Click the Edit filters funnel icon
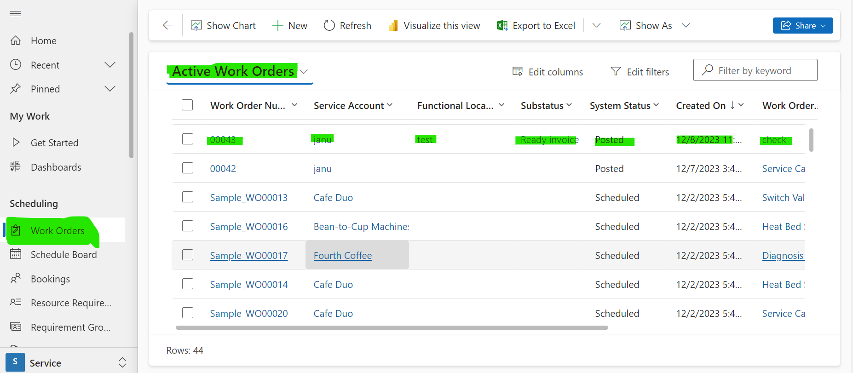 click(616, 71)
